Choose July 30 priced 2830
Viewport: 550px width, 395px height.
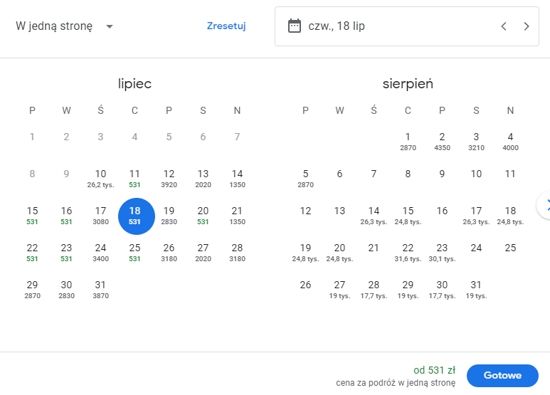point(66,290)
